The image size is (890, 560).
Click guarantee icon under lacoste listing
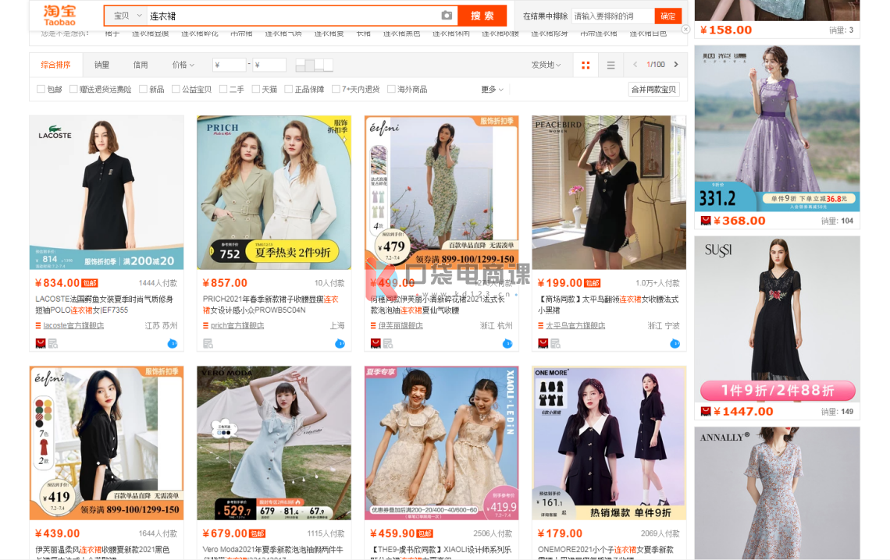[x=53, y=343]
